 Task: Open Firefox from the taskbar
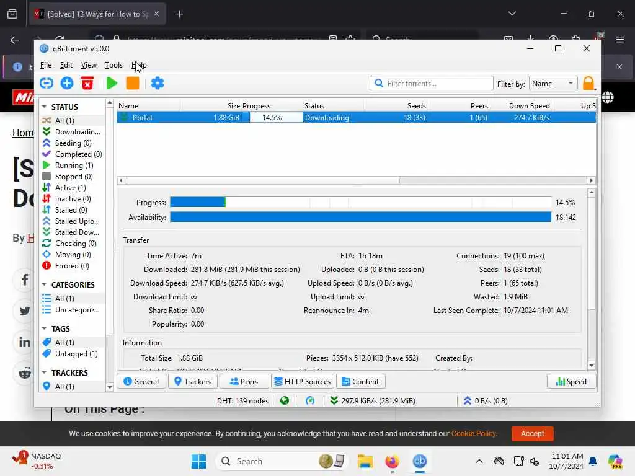(x=392, y=461)
